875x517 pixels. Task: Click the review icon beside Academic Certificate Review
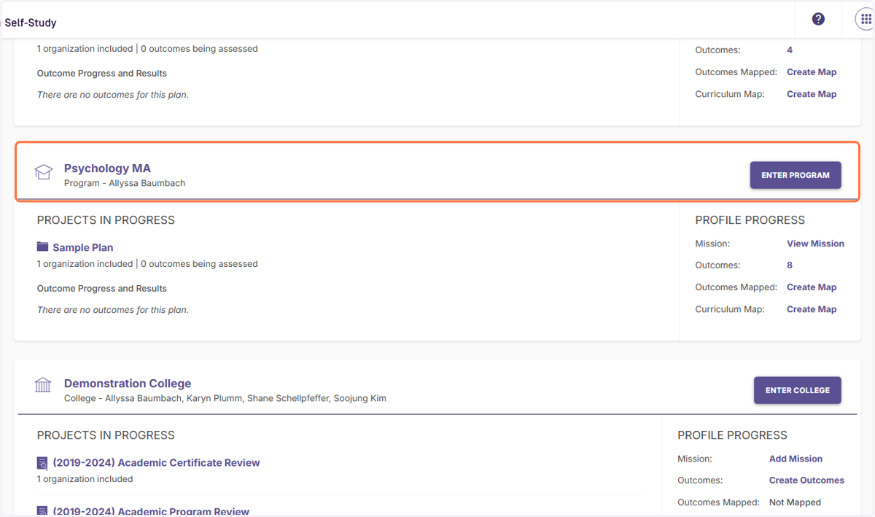[x=42, y=463]
